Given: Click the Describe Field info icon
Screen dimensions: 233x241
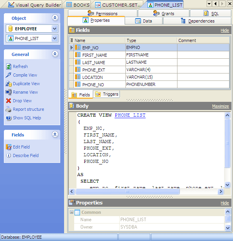Looking at the screenshot, I should click(9, 155).
